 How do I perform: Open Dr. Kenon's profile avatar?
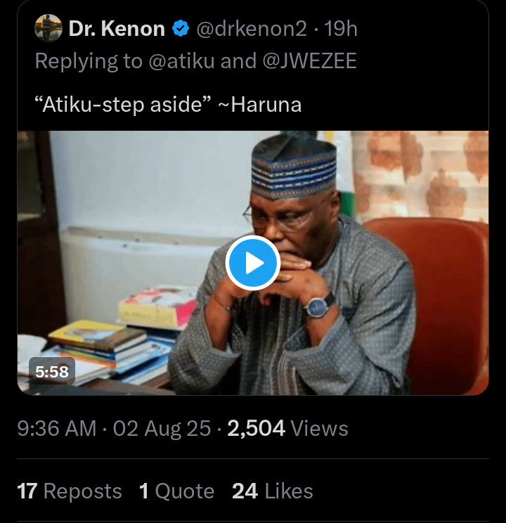click(x=48, y=29)
